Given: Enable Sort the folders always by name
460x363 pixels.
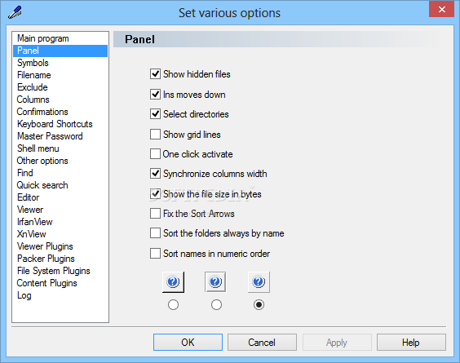Looking at the screenshot, I should click(155, 233).
